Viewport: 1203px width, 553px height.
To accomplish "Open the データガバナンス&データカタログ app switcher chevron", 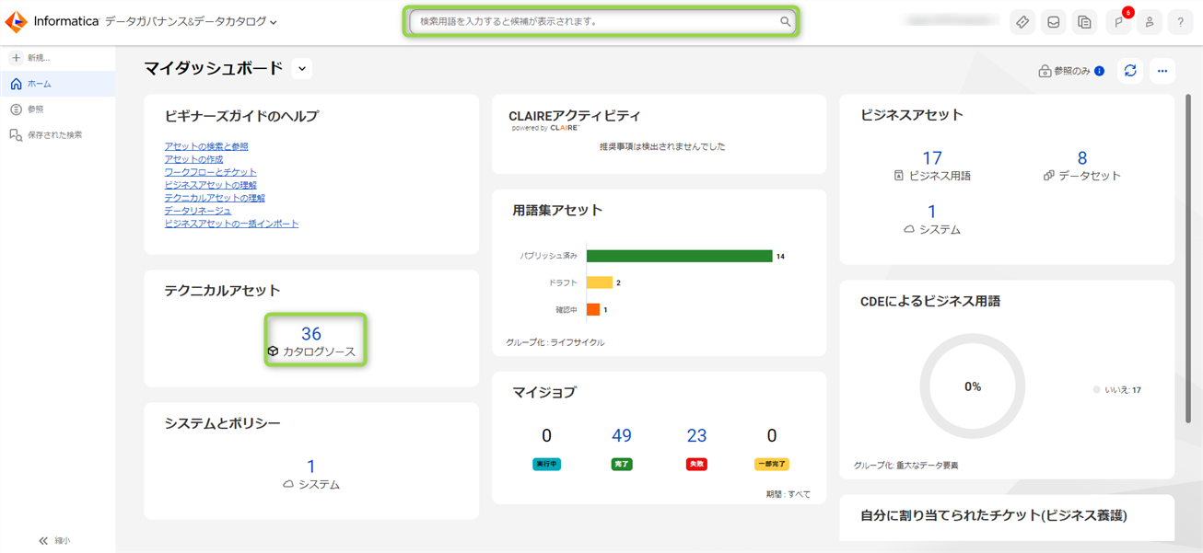I will point(272,21).
